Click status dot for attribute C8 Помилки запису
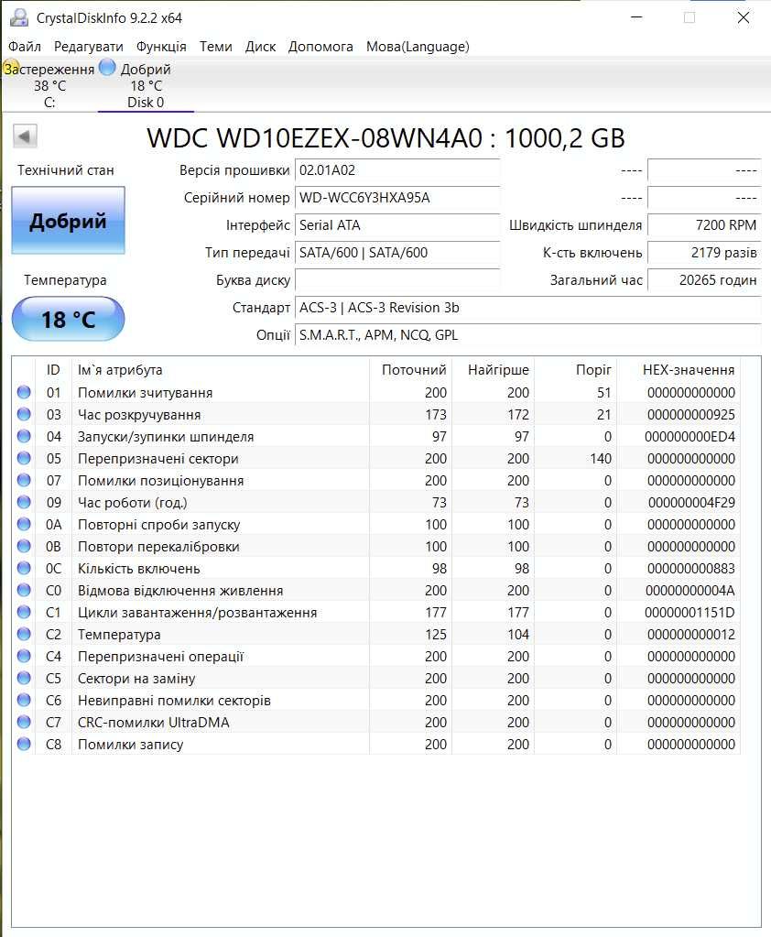This screenshot has height=937, width=771. pyautogui.click(x=24, y=744)
